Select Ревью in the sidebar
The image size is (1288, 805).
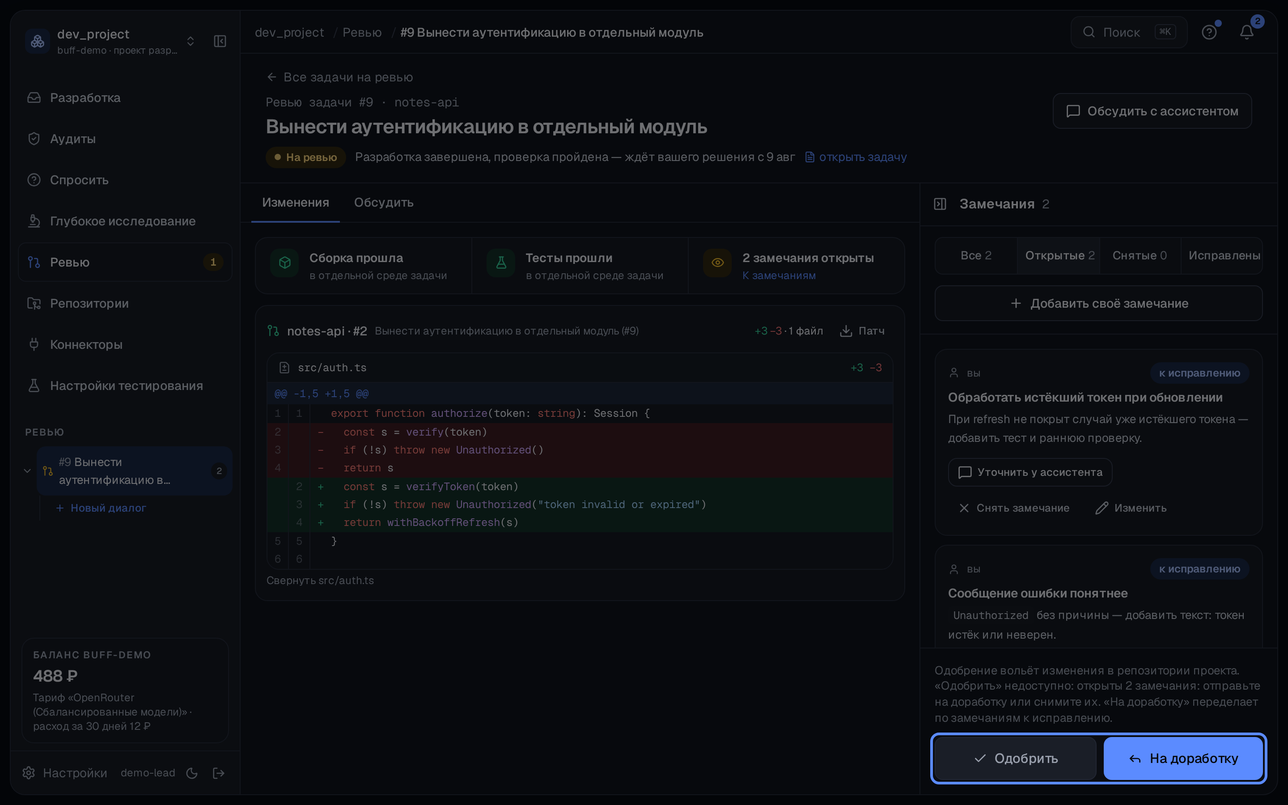click(125, 262)
